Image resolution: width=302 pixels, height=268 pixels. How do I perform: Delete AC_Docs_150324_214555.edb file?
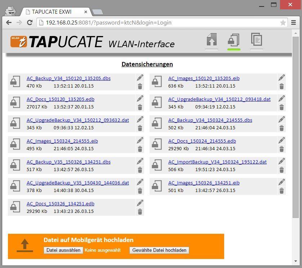281,149
